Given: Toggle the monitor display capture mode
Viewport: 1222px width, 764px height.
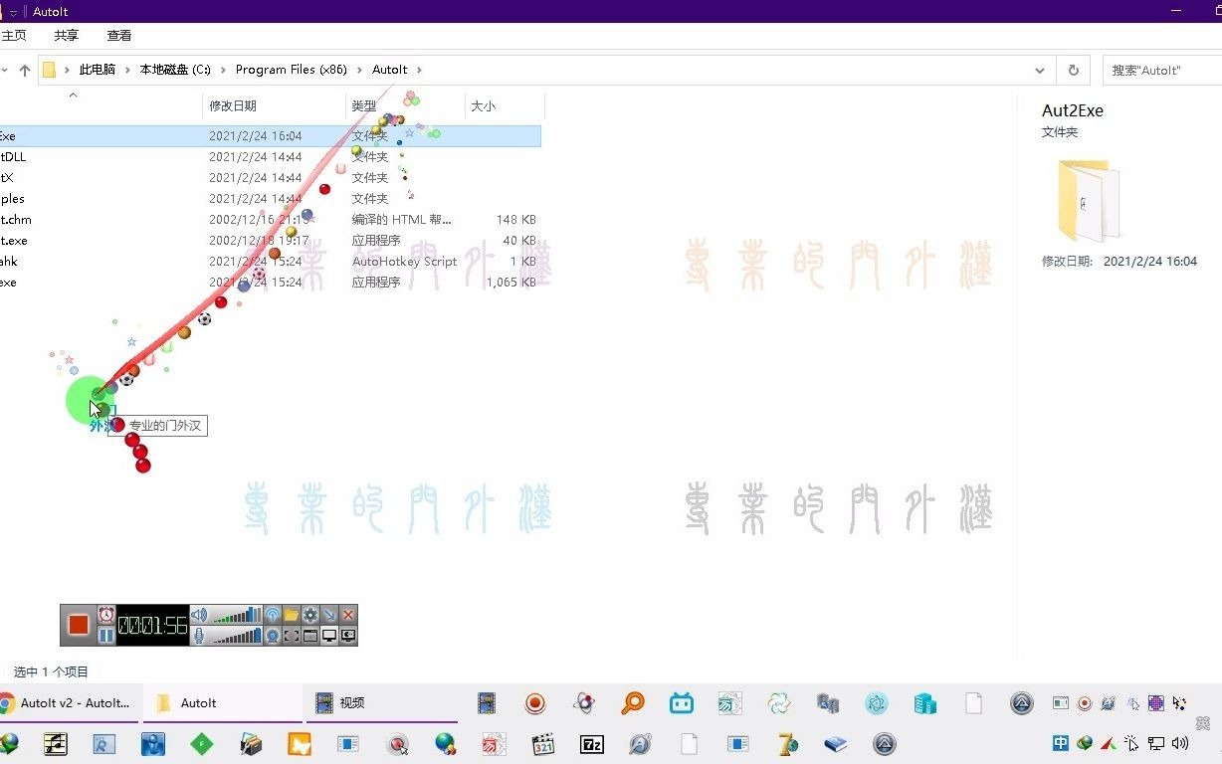Looking at the screenshot, I should (x=330, y=636).
